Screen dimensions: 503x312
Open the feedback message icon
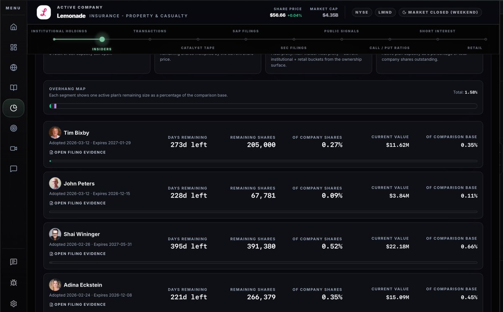point(13,262)
